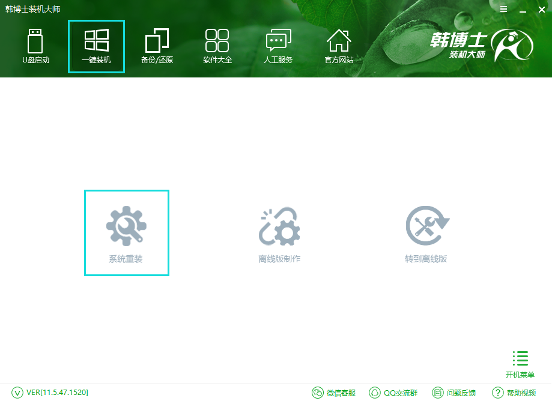Open the U盘启动 USB boot tab
The image size is (552, 401).
click(x=35, y=46)
